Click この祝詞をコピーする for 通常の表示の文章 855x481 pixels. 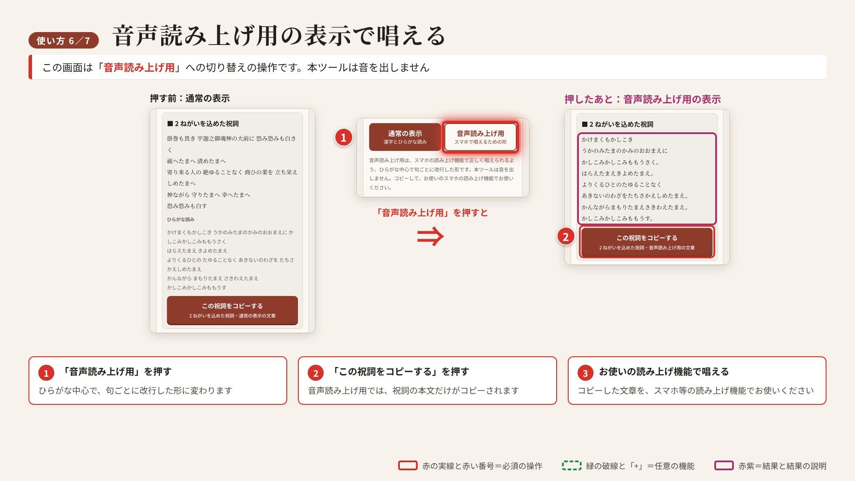click(x=232, y=310)
